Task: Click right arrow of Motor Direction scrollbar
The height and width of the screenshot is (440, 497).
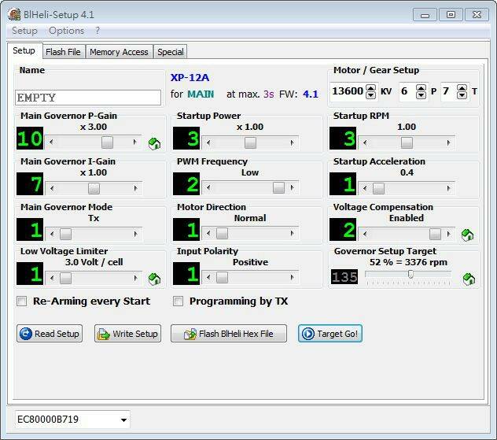Action: tap(292, 233)
